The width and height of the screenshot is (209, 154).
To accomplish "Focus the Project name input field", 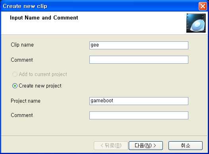I will pos(139,101).
